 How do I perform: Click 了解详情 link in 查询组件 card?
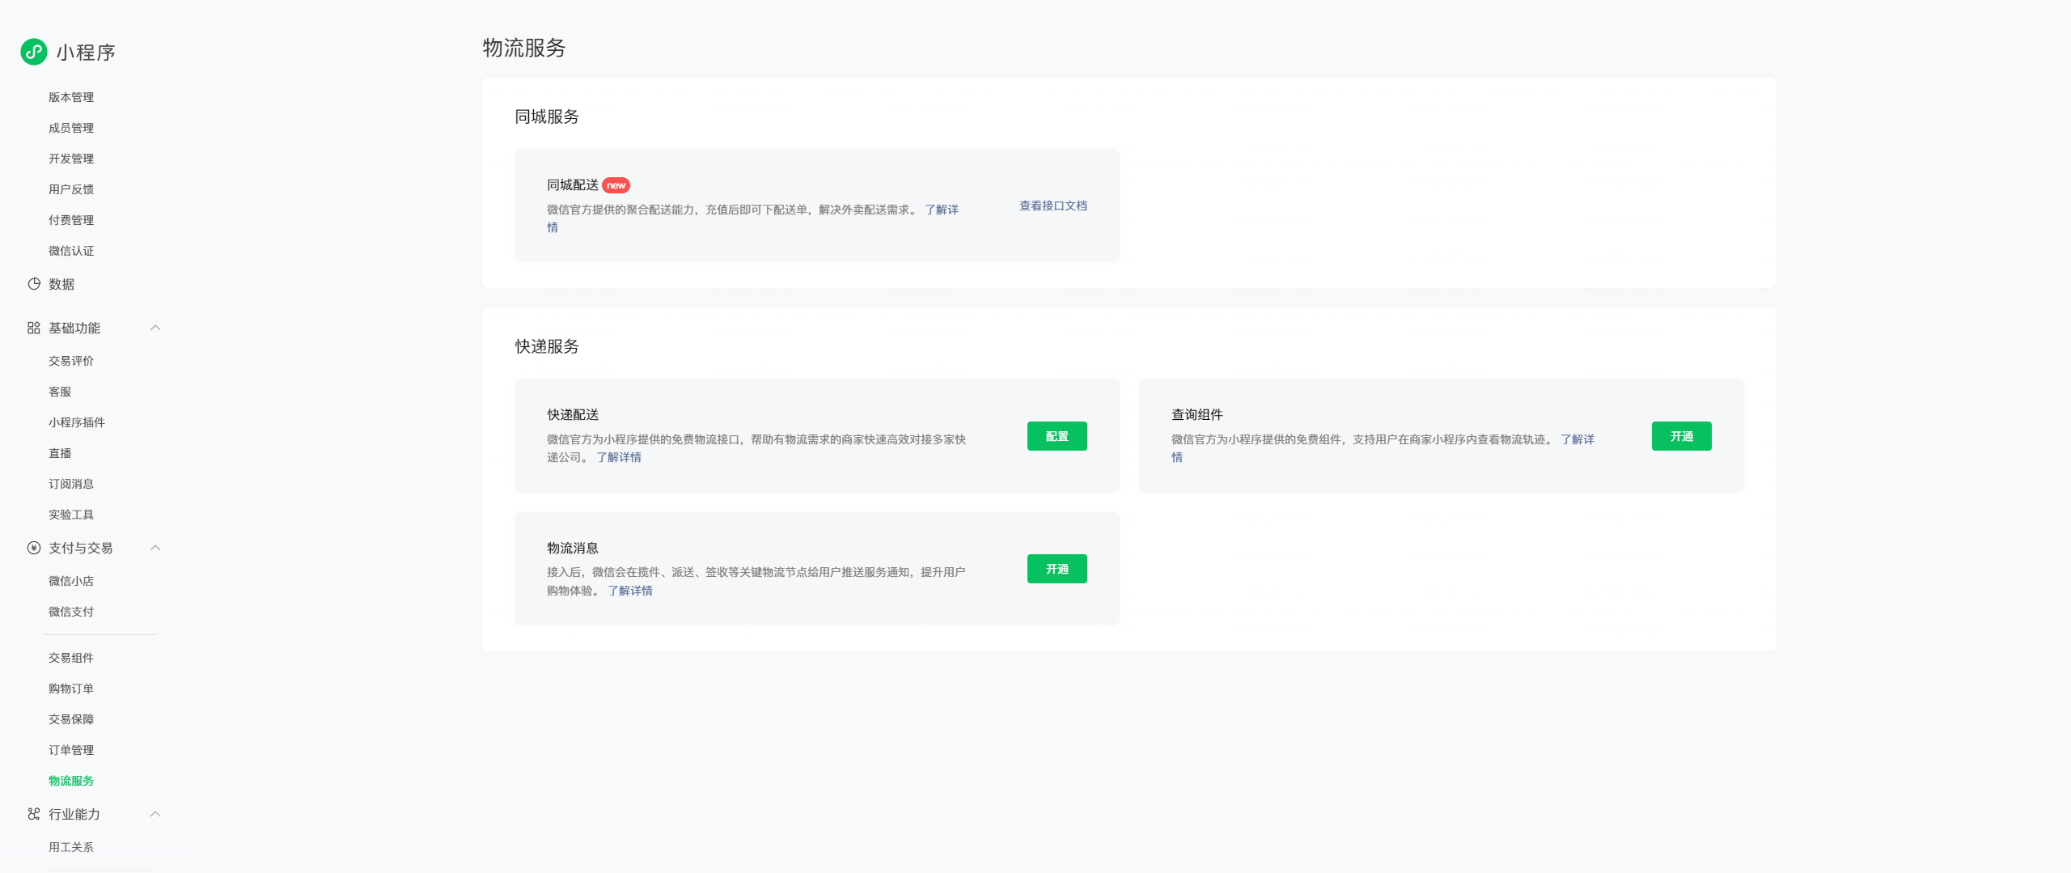[1578, 439]
